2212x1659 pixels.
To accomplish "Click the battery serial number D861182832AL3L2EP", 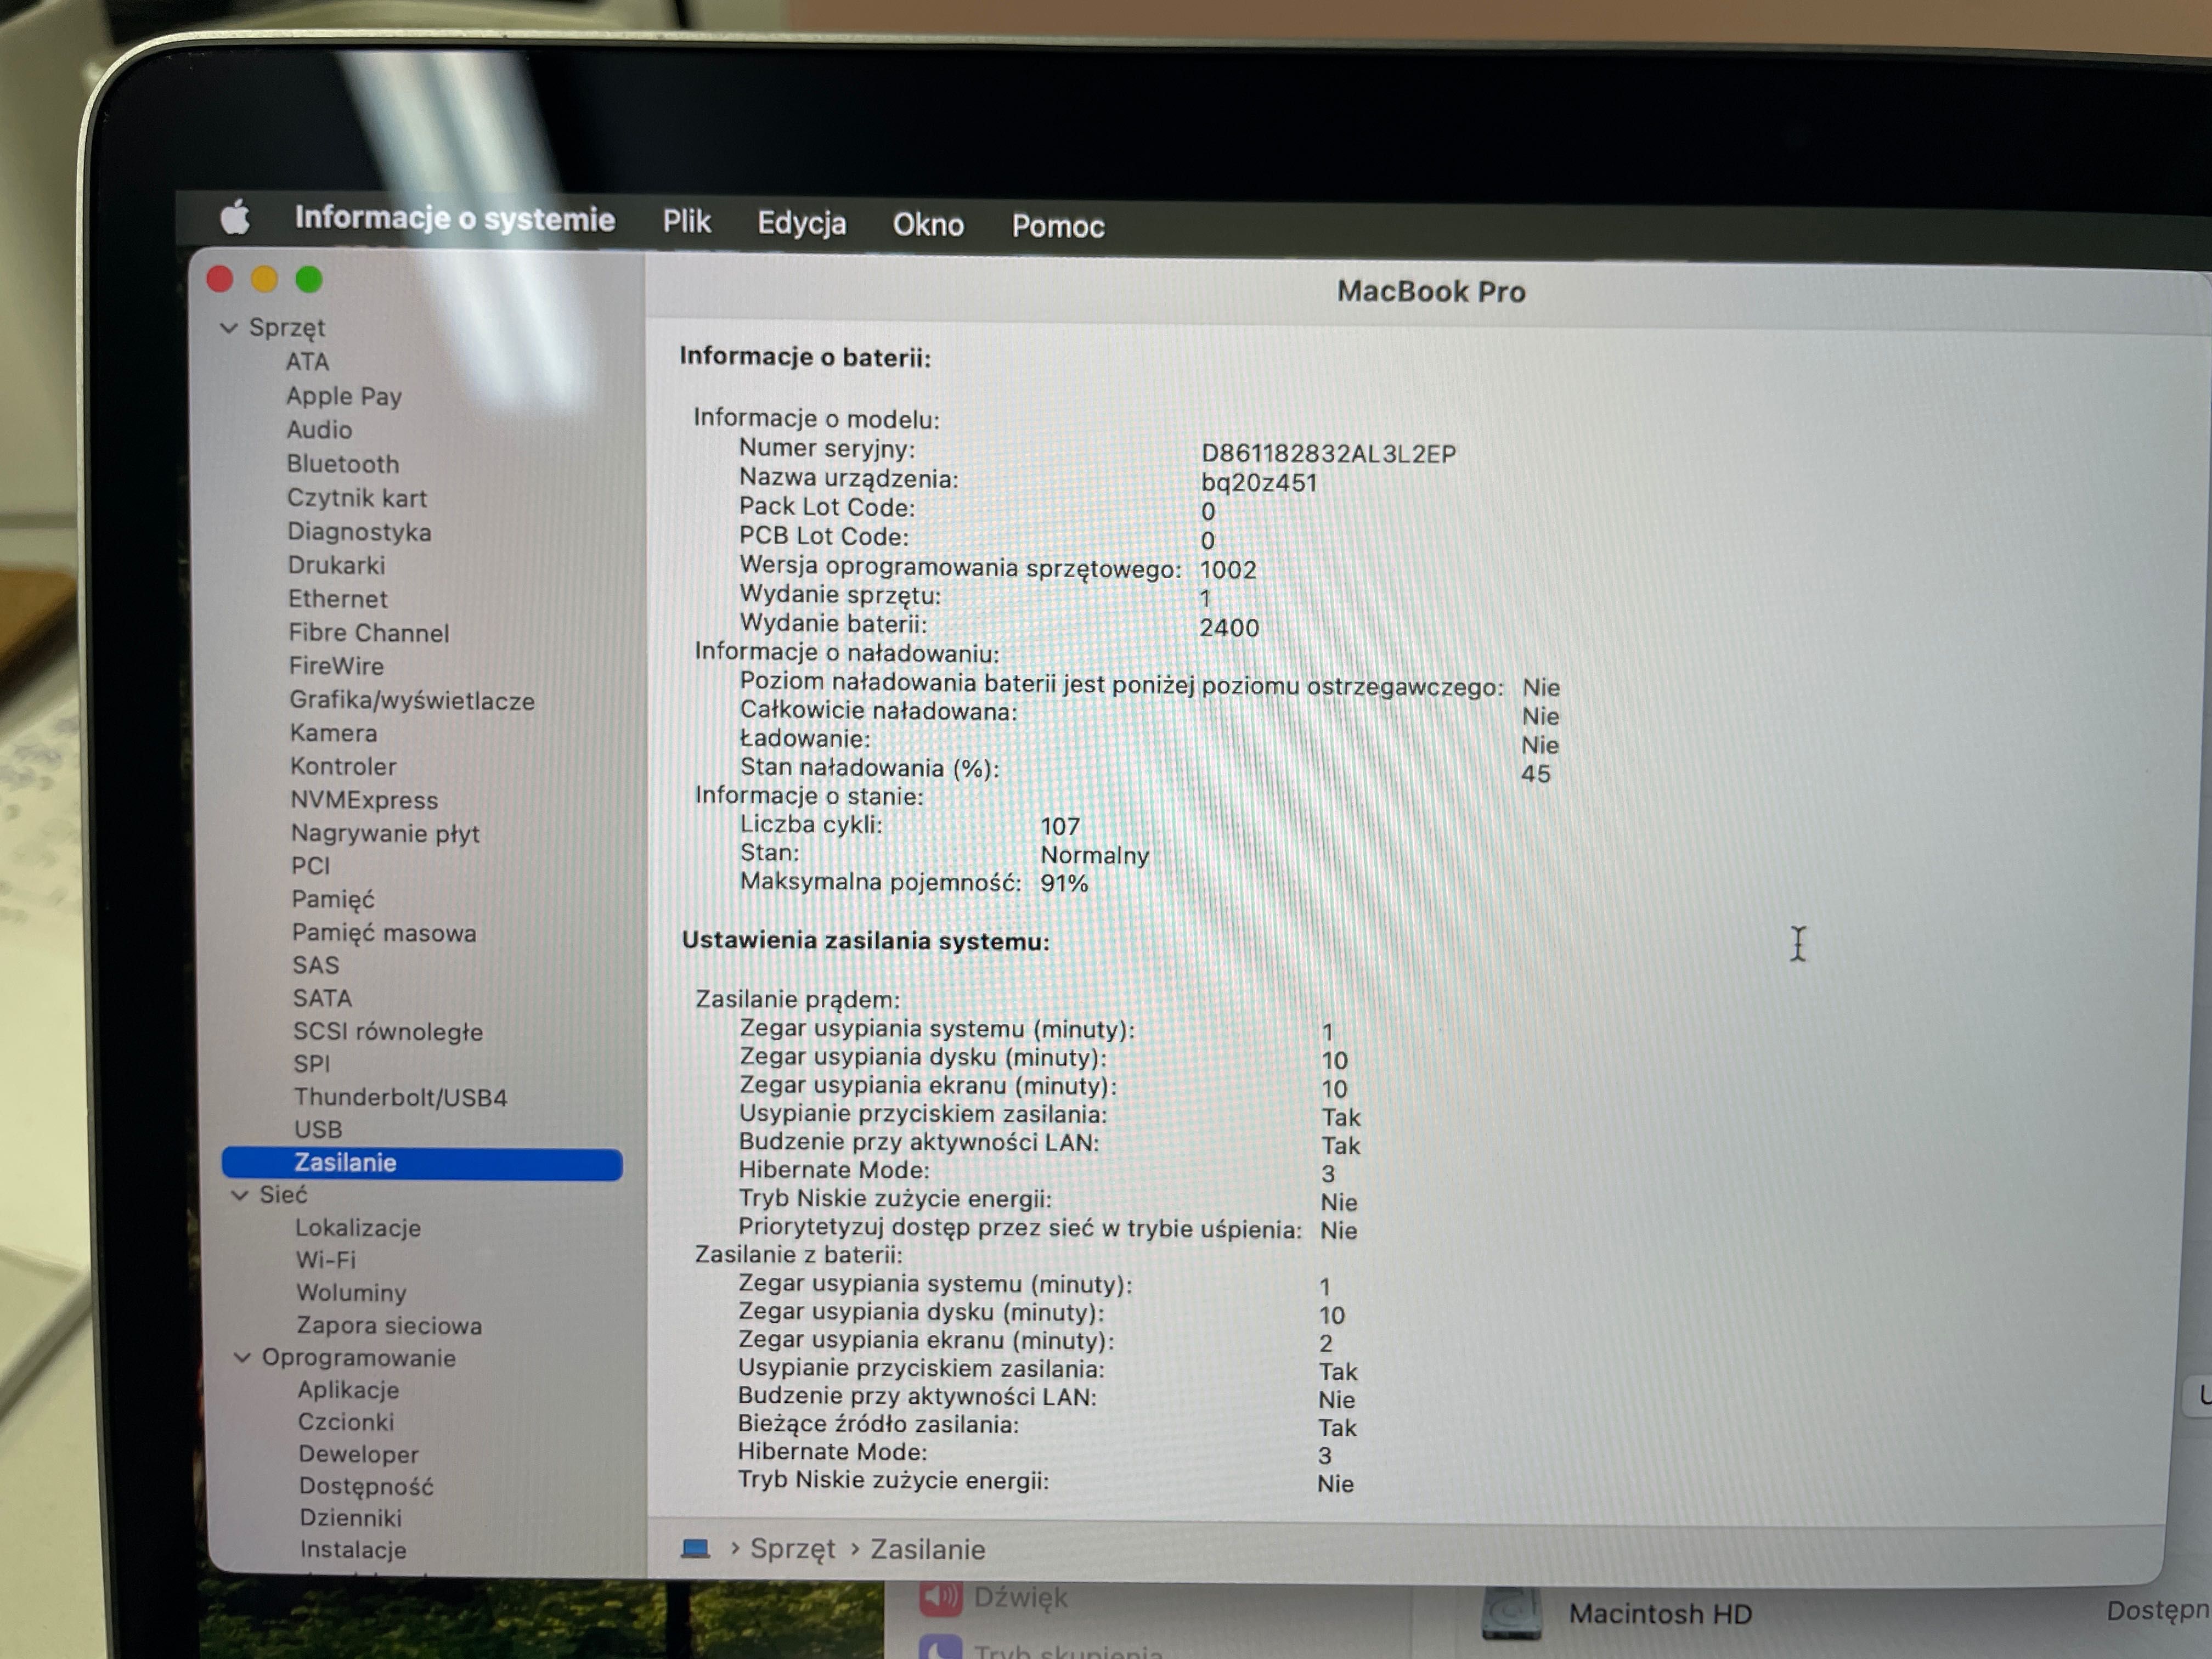I will [x=1329, y=454].
